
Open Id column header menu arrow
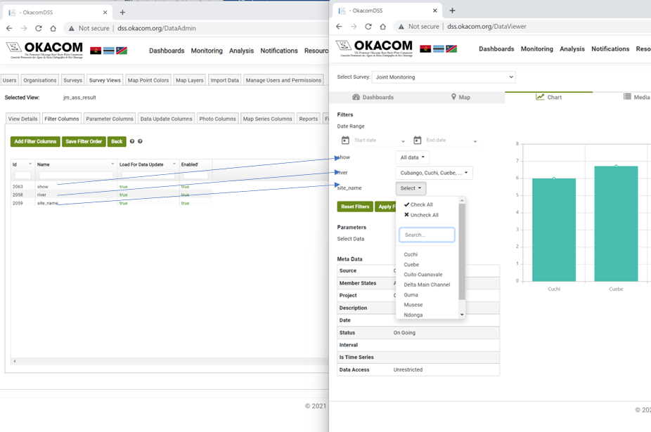tap(30, 164)
